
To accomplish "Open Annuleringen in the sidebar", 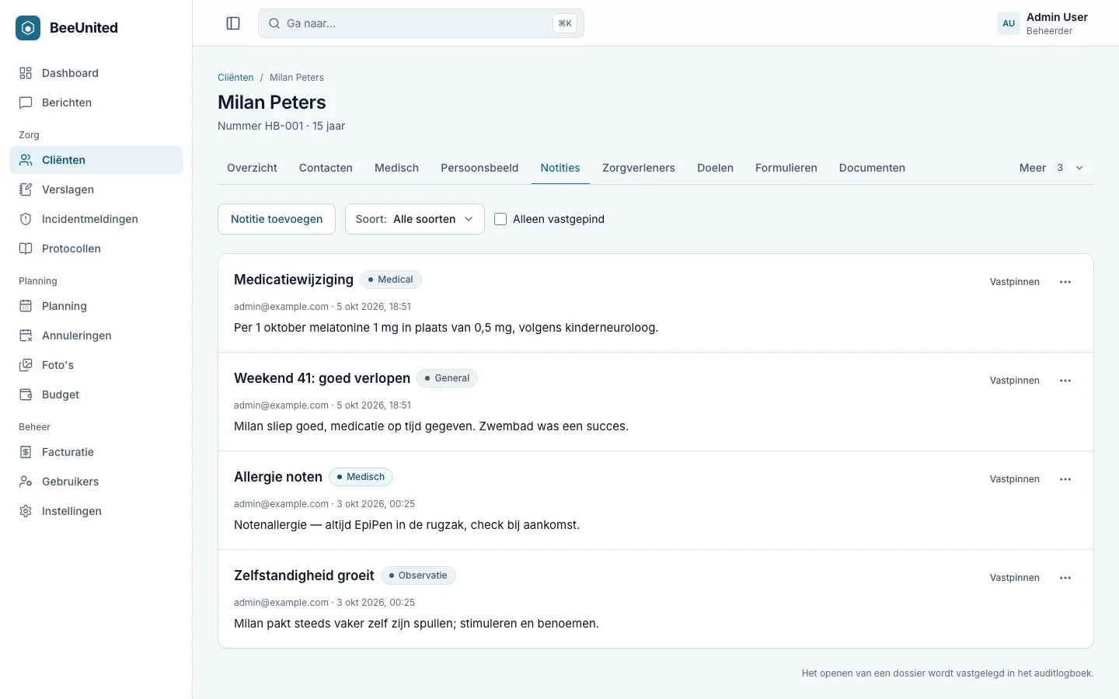I will pyautogui.click(x=96, y=336).
